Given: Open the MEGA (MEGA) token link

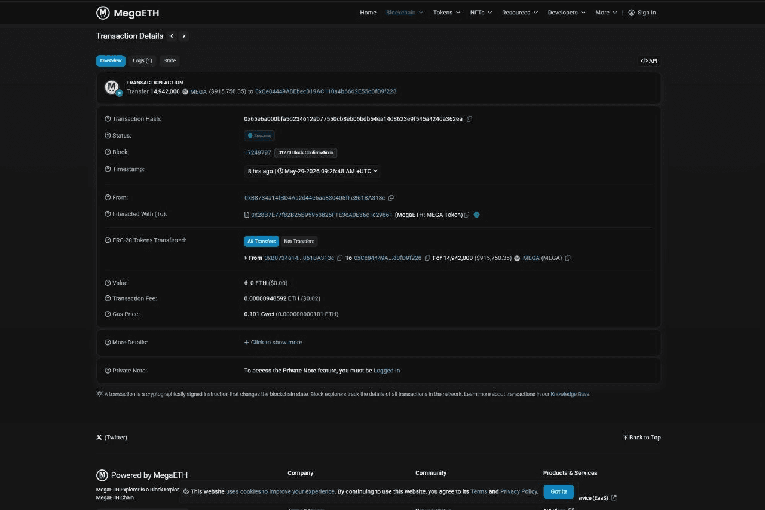Looking at the screenshot, I should [542, 258].
